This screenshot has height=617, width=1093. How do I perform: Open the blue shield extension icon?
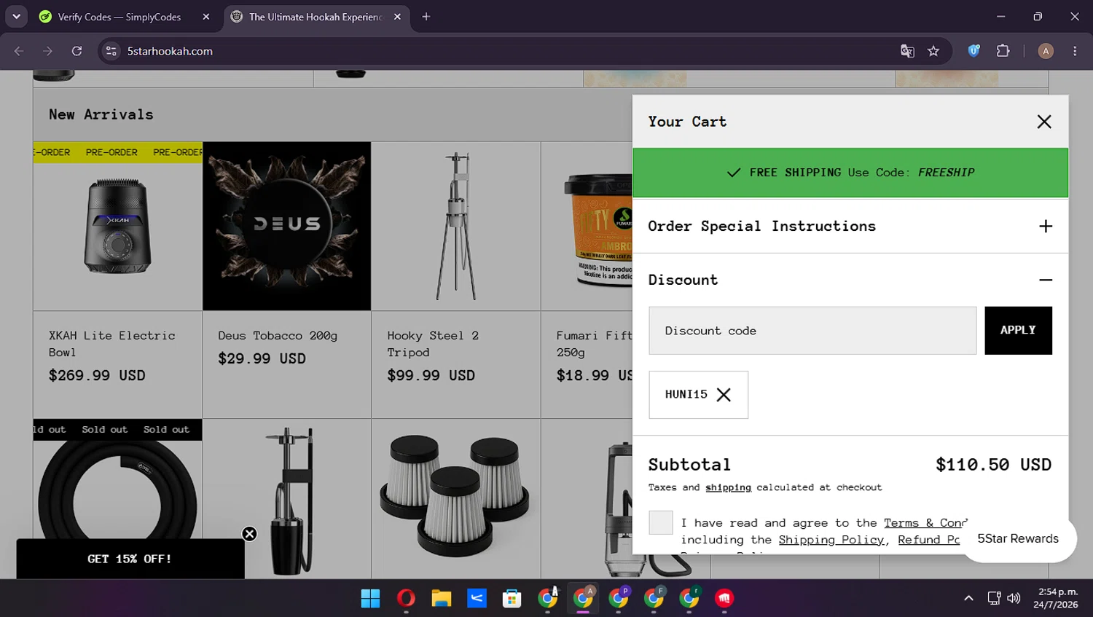[x=973, y=51]
